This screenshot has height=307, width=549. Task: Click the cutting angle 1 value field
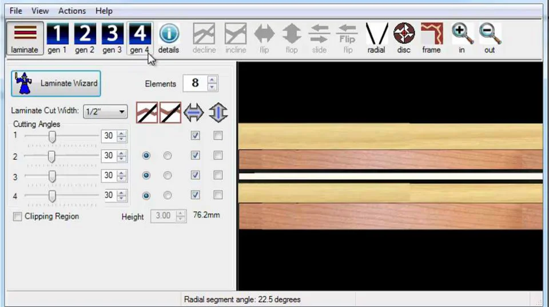point(109,136)
